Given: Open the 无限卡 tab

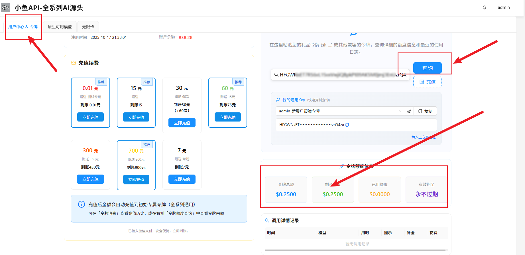Looking at the screenshot, I should tap(88, 27).
